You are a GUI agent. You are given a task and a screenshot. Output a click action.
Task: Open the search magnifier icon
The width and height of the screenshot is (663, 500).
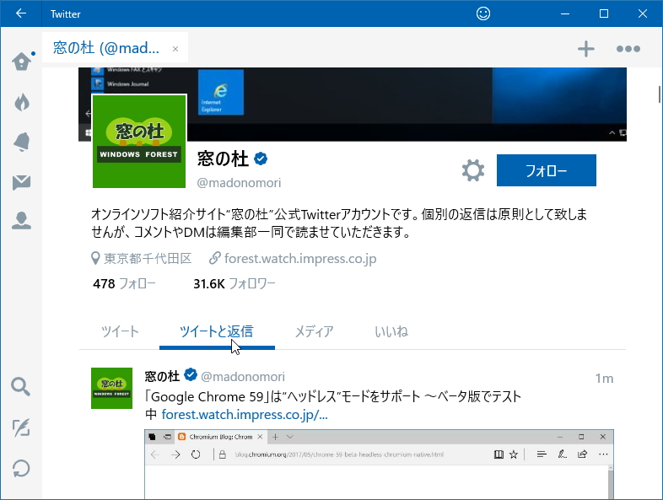pyautogui.click(x=21, y=386)
